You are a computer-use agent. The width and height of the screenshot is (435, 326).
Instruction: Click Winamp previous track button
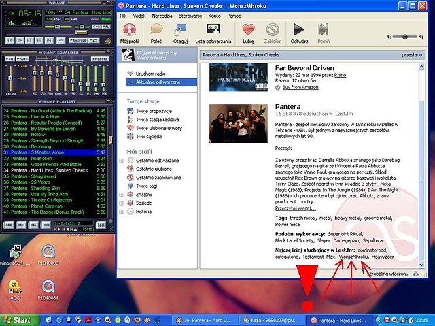(x=10, y=41)
